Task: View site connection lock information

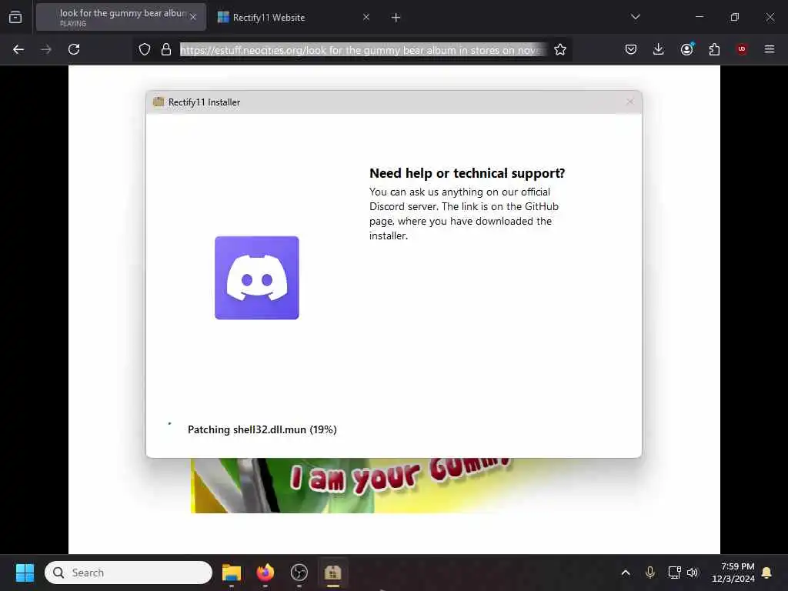Action: [x=166, y=49]
